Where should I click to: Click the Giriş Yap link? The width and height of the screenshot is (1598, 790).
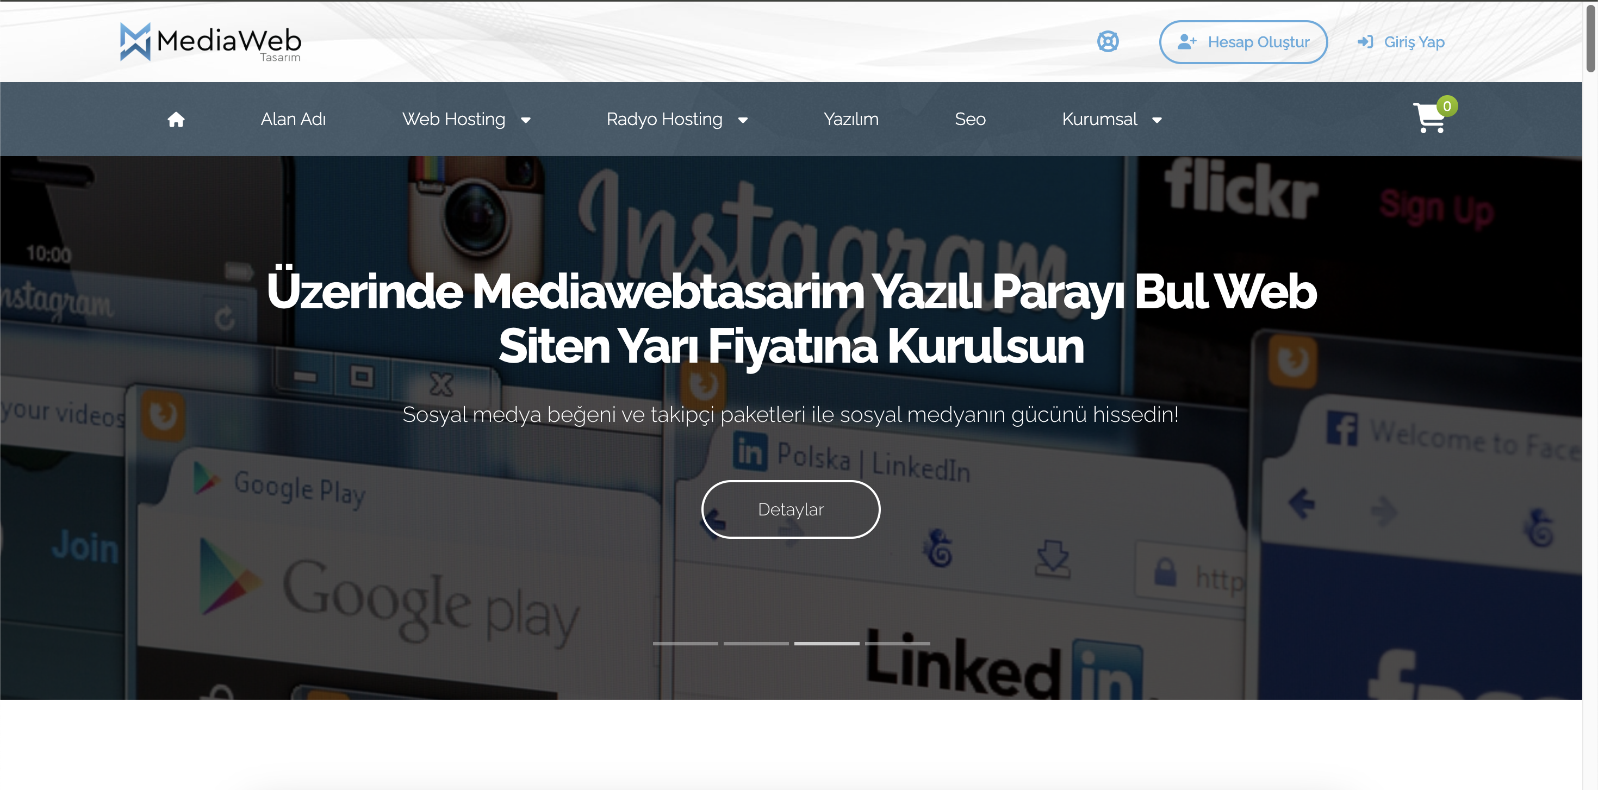pos(1414,41)
